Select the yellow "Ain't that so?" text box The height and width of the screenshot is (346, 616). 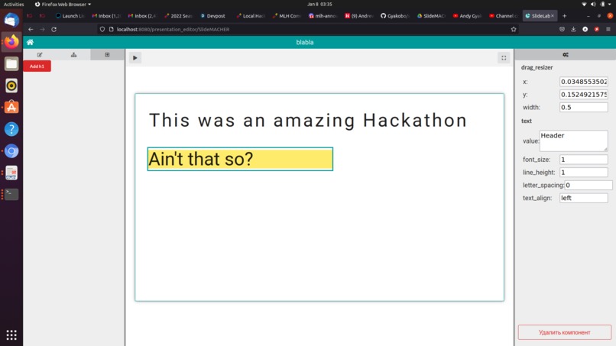[240, 159]
